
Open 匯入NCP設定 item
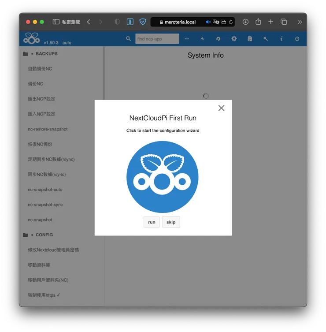click(41, 114)
